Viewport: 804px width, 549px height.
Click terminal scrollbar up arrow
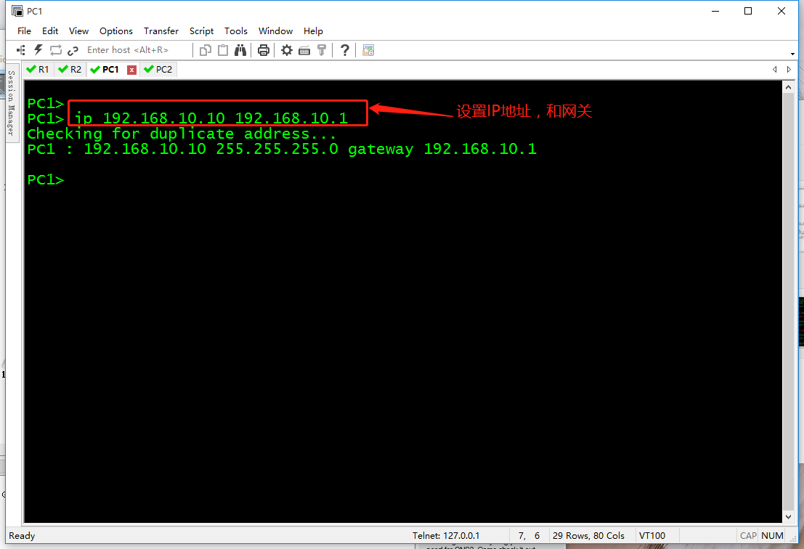pos(788,88)
